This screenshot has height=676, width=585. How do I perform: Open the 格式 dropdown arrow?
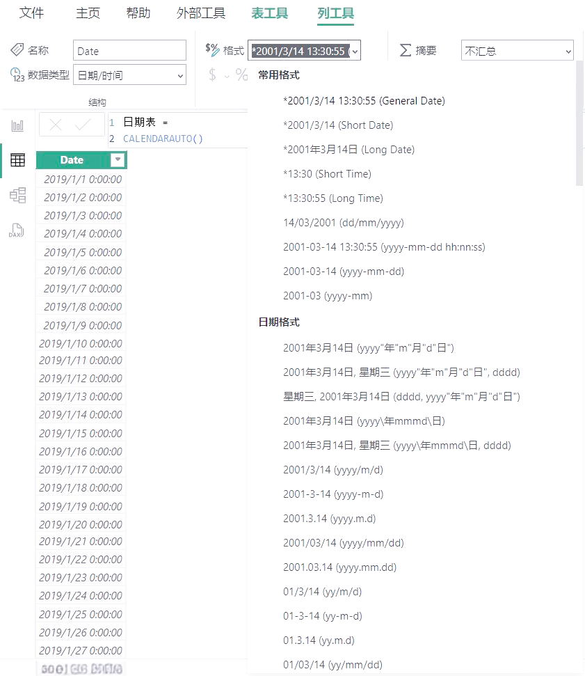click(x=355, y=52)
